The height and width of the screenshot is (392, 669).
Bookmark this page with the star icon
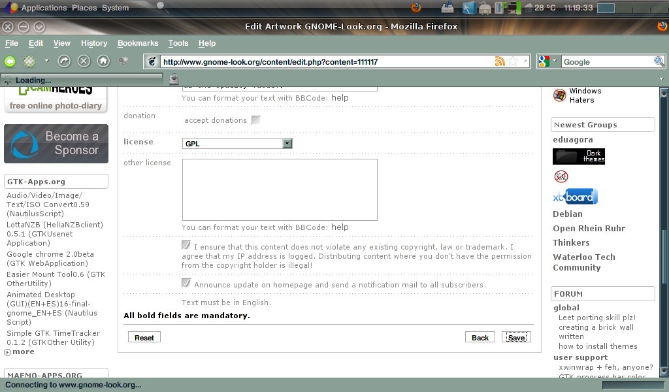coord(514,61)
